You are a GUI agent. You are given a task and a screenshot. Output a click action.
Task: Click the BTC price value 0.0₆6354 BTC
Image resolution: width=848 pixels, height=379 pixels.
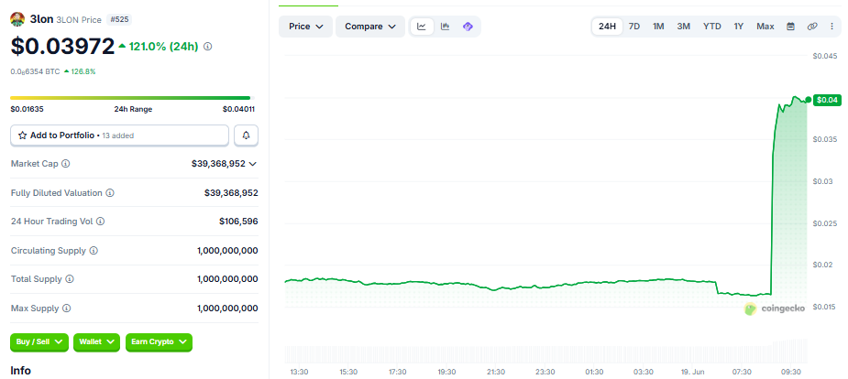point(35,71)
